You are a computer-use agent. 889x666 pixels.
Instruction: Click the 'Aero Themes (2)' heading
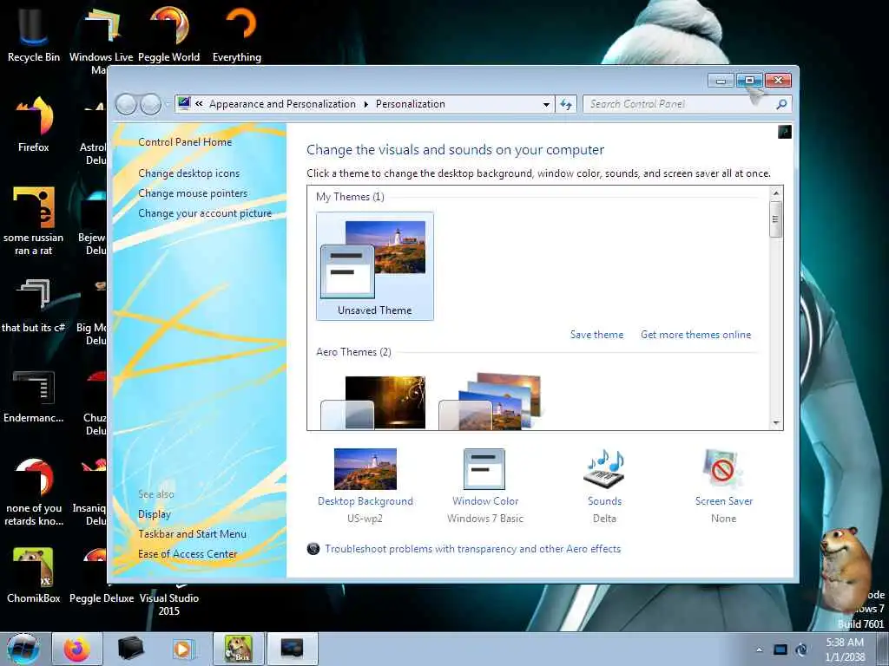[354, 352]
